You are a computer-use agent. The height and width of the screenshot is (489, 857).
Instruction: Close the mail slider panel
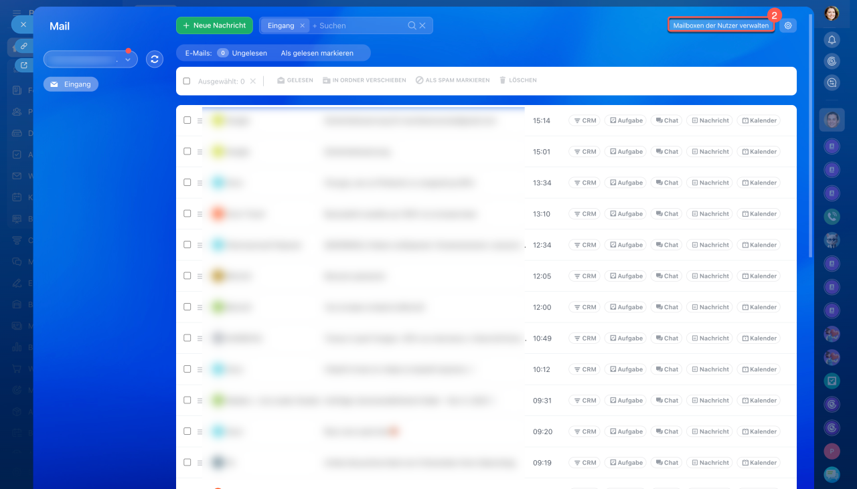coord(23,24)
